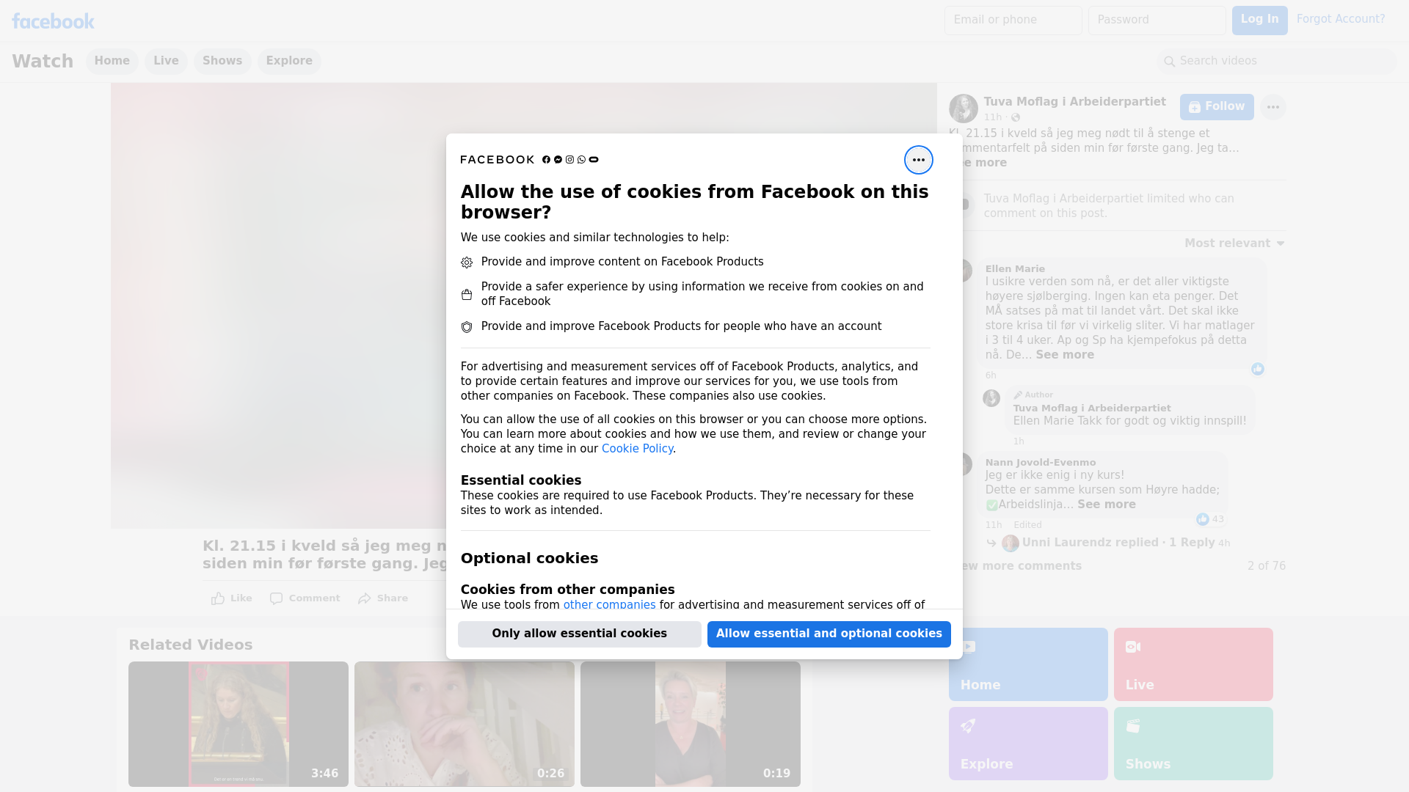Click the Forgot Account? link
This screenshot has height=792, width=1409.
pos(1341,19)
